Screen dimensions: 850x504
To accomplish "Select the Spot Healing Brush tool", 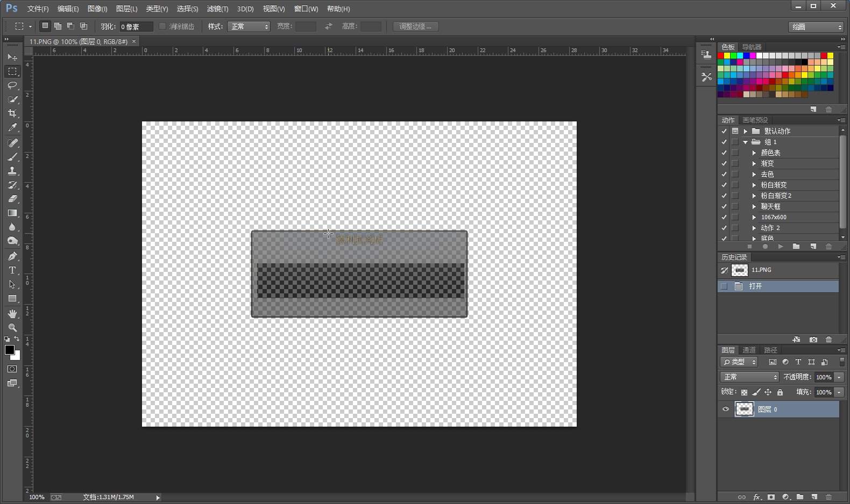I will 12,143.
